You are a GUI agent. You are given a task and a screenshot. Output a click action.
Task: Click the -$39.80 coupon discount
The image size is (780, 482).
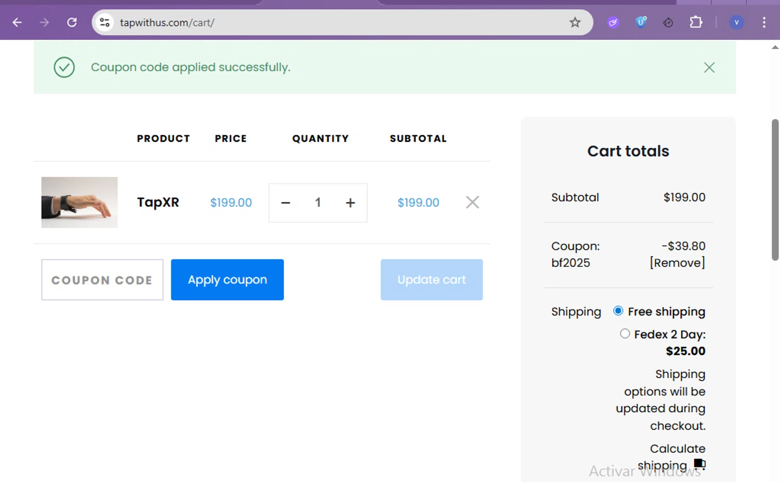click(683, 246)
